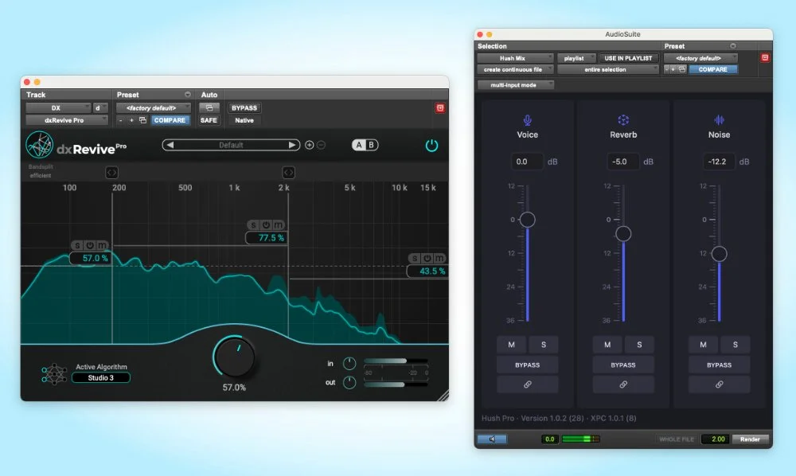This screenshot has width=796, height=476.
Task: Click the band split handle near 200 Hz
Action: 111,173
